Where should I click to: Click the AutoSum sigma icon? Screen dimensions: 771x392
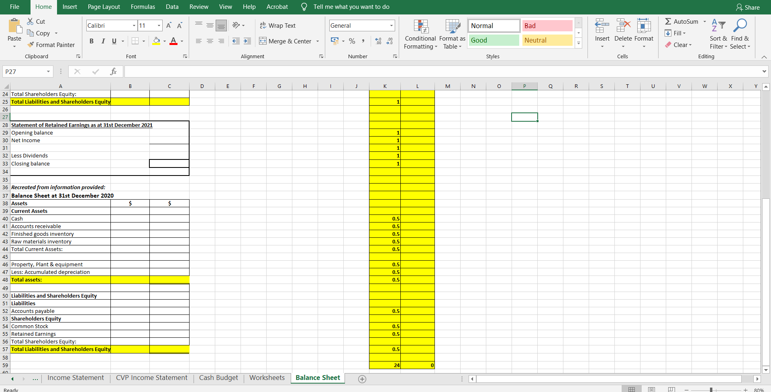[668, 21]
